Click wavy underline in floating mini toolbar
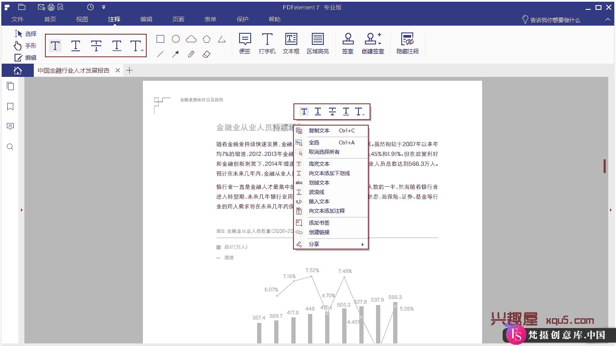Image resolution: width=616 pixels, height=346 pixels. click(x=346, y=112)
